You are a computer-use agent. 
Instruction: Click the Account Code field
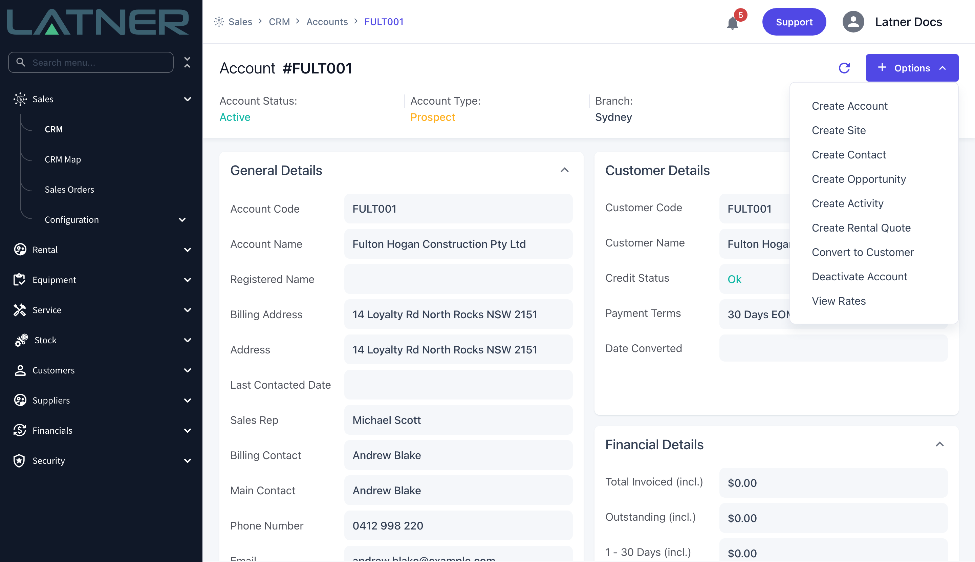pos(458,209)
